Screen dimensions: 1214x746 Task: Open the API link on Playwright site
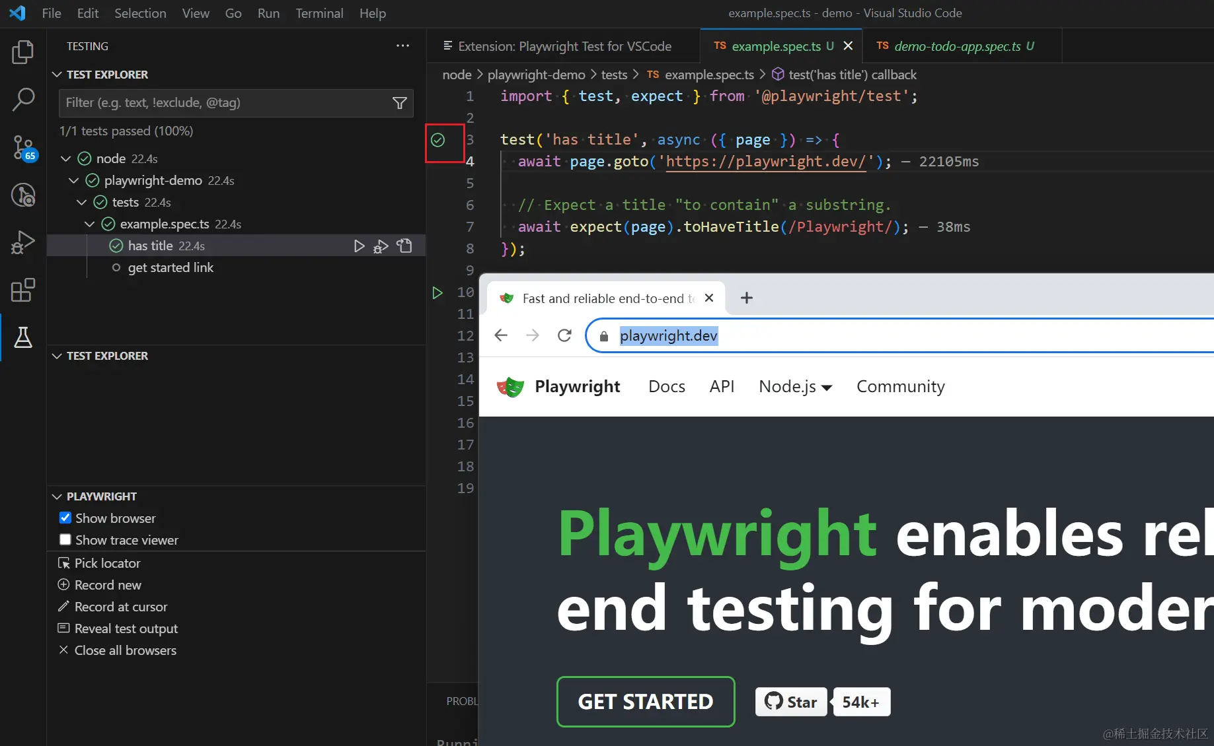[722, 387]
